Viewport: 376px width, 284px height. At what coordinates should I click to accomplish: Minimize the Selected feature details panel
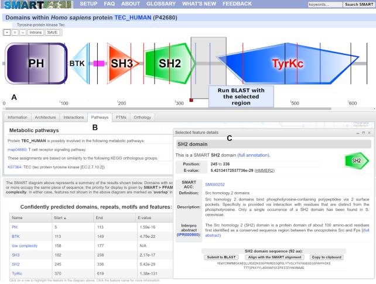click(358, 133)
